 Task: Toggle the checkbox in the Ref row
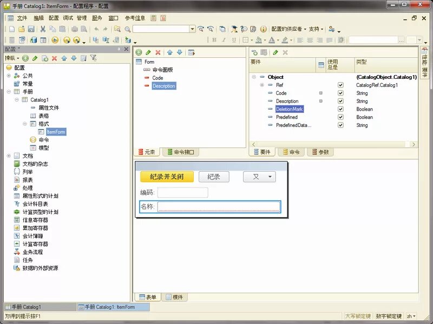340,85
